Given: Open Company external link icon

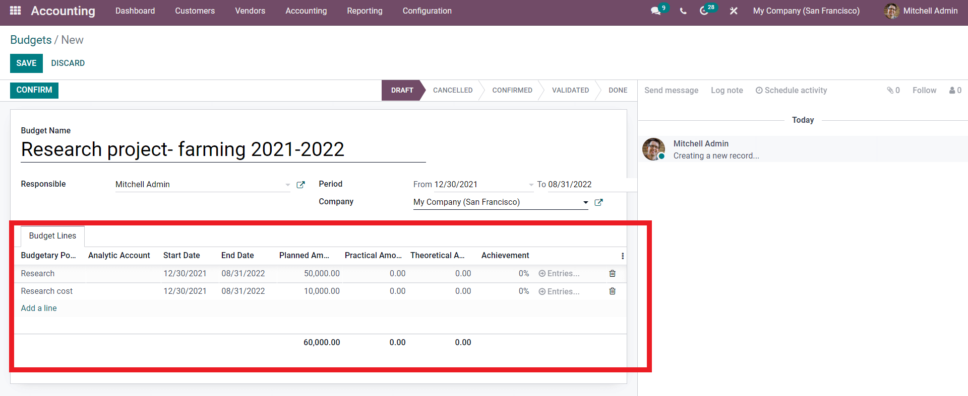Looking at the screenshot, I should pyautogui.click(x=598, y=202).
